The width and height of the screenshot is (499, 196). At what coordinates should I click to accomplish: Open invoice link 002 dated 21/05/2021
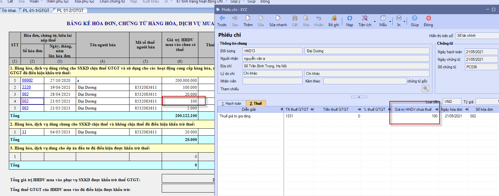coord(25,101)
